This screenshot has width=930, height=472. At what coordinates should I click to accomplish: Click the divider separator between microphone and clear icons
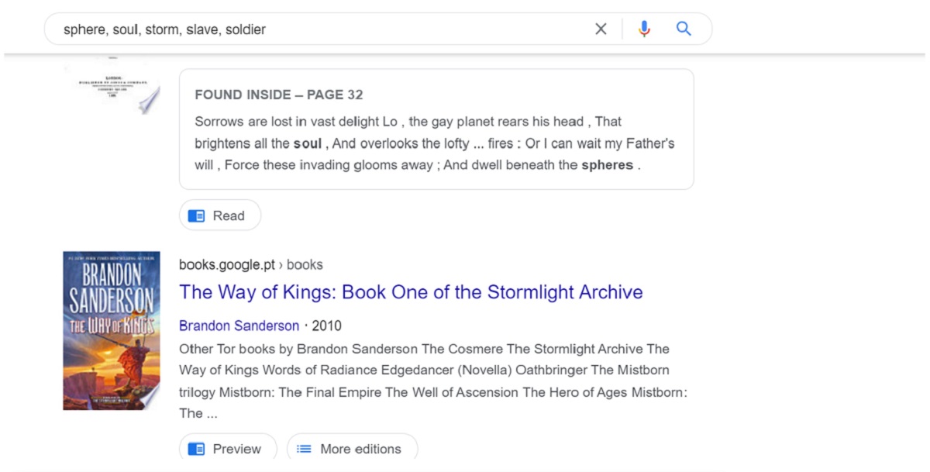coord(622,29)
